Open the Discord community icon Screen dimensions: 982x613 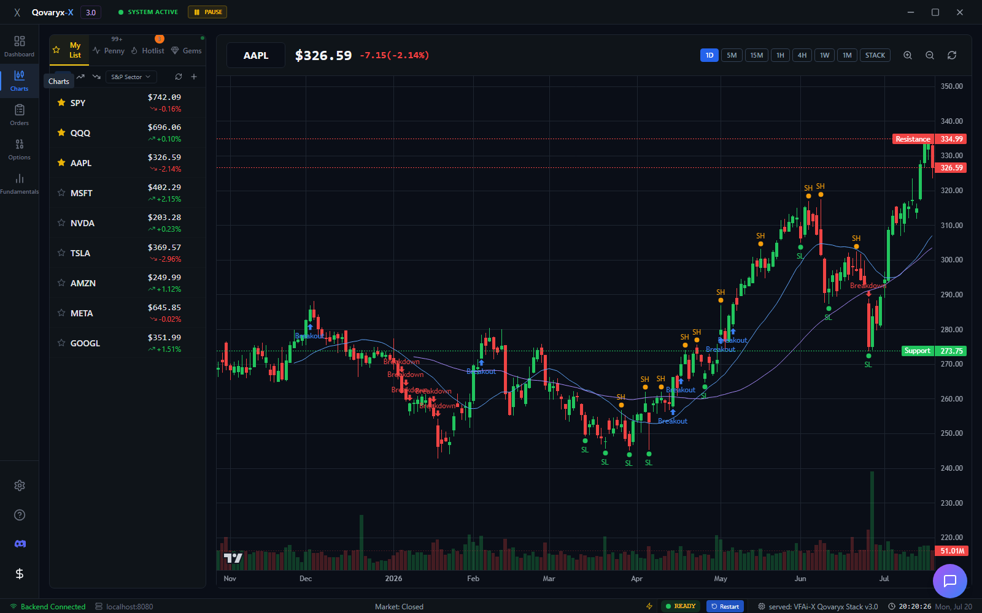point(20,544)
